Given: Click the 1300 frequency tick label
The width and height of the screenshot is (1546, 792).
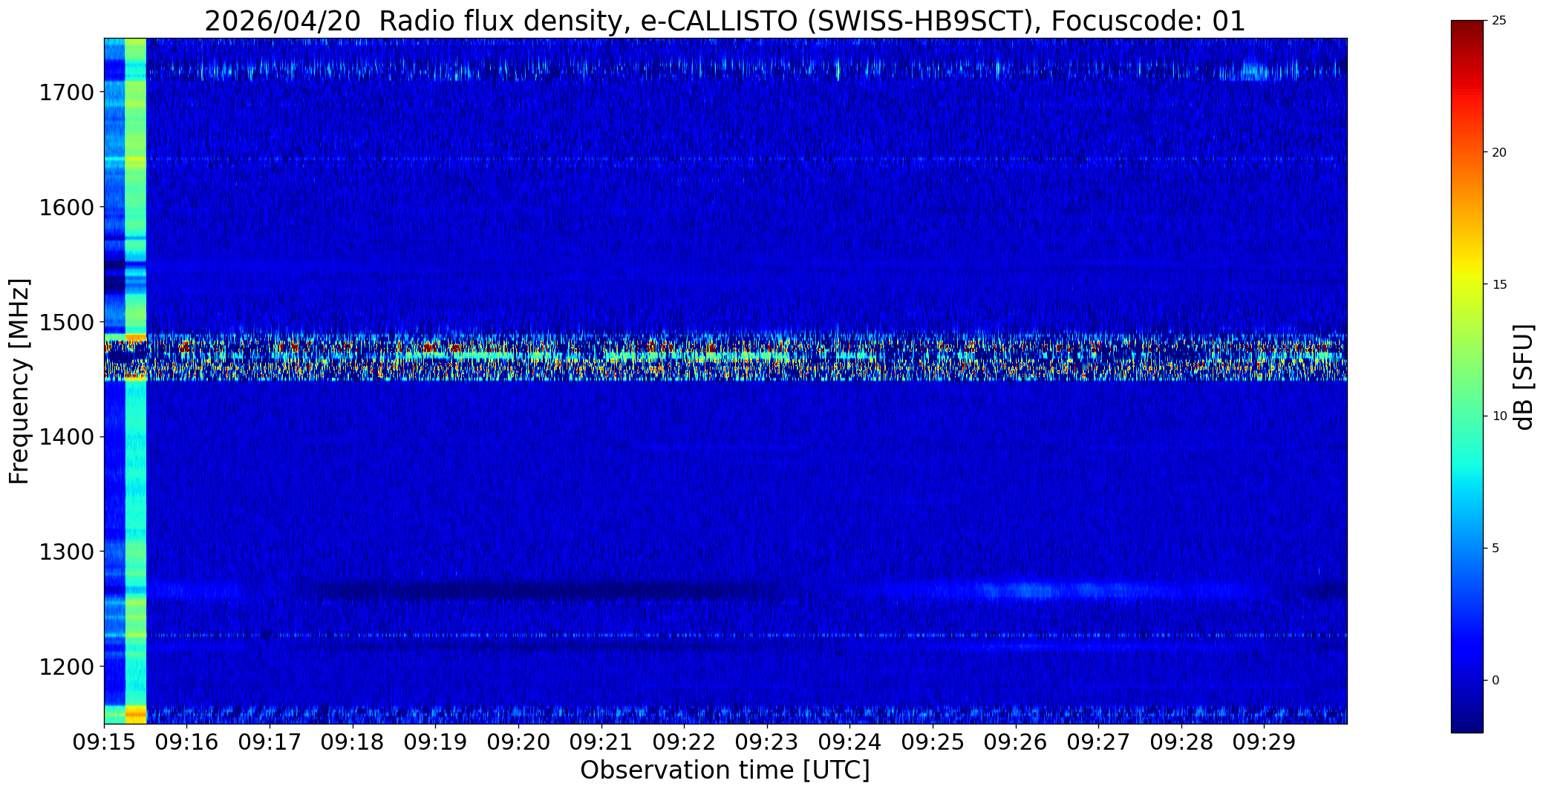Looking at the screenshot, I should [x=66, y=552].
